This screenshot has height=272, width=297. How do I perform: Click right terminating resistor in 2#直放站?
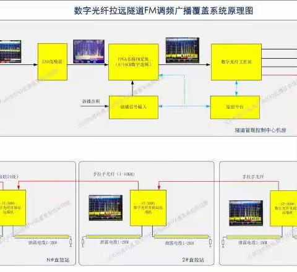click(210, 242)
